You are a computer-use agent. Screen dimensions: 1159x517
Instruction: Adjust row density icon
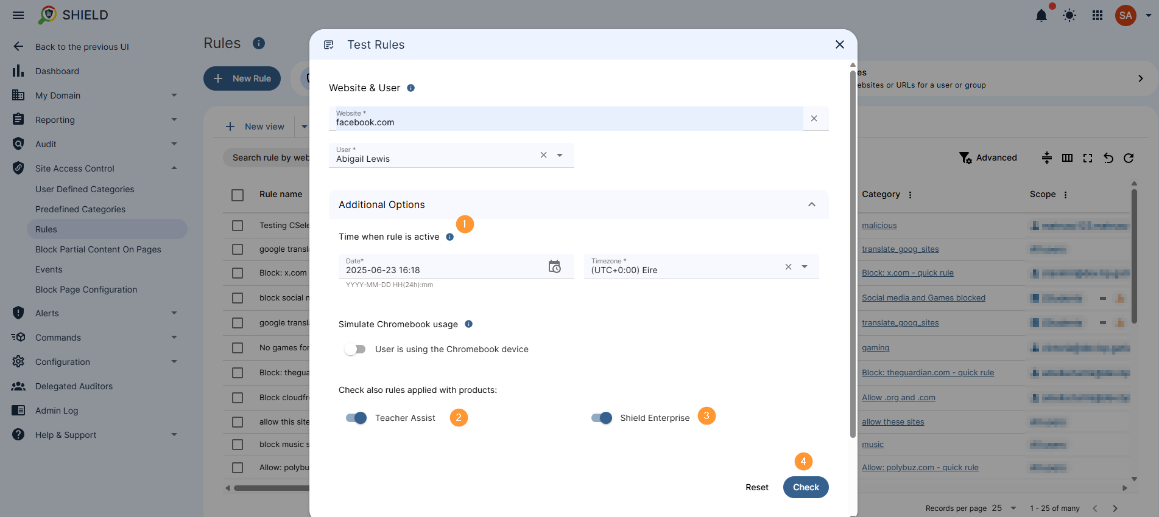click(1047, 158)
